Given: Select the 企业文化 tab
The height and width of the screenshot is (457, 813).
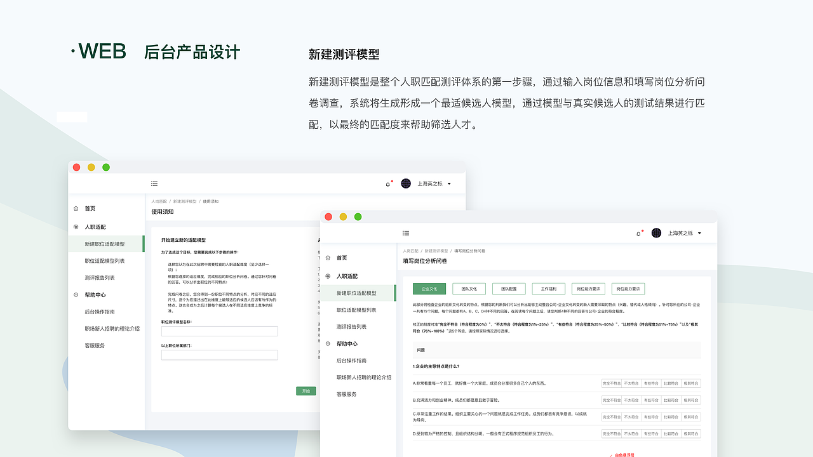Looking at the screenshot, I should 429,289.
